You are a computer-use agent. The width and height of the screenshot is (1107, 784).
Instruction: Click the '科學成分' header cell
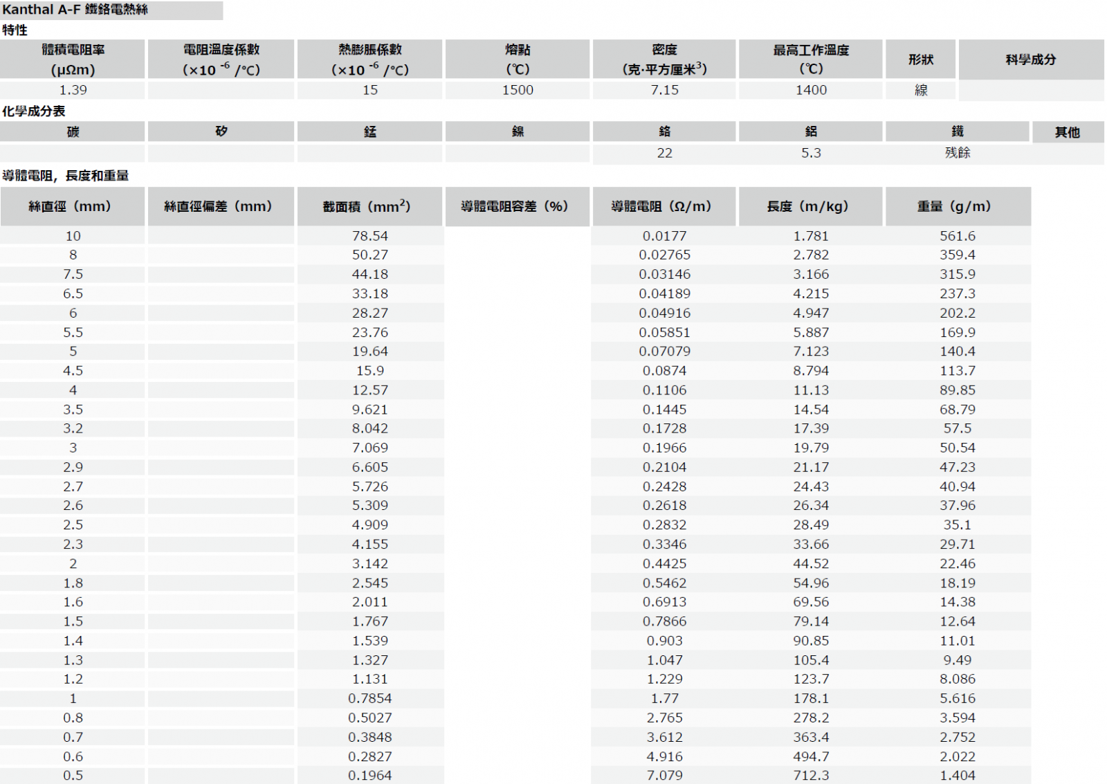(x=1031, y=60)
